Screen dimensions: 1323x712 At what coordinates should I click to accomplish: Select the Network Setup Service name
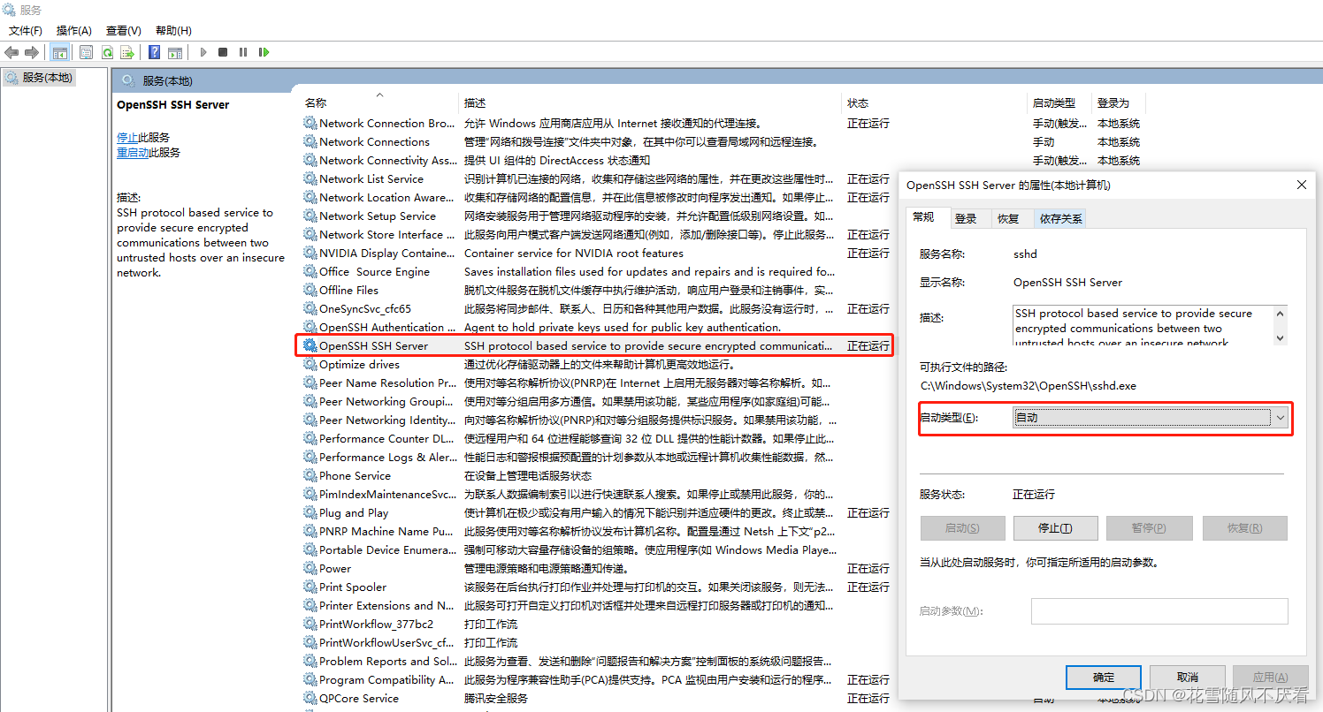pos(378,216)
